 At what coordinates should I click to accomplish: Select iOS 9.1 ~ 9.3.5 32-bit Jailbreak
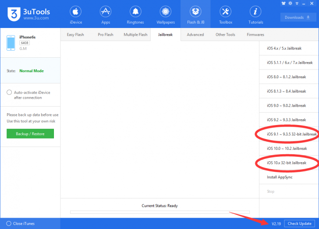289,134
